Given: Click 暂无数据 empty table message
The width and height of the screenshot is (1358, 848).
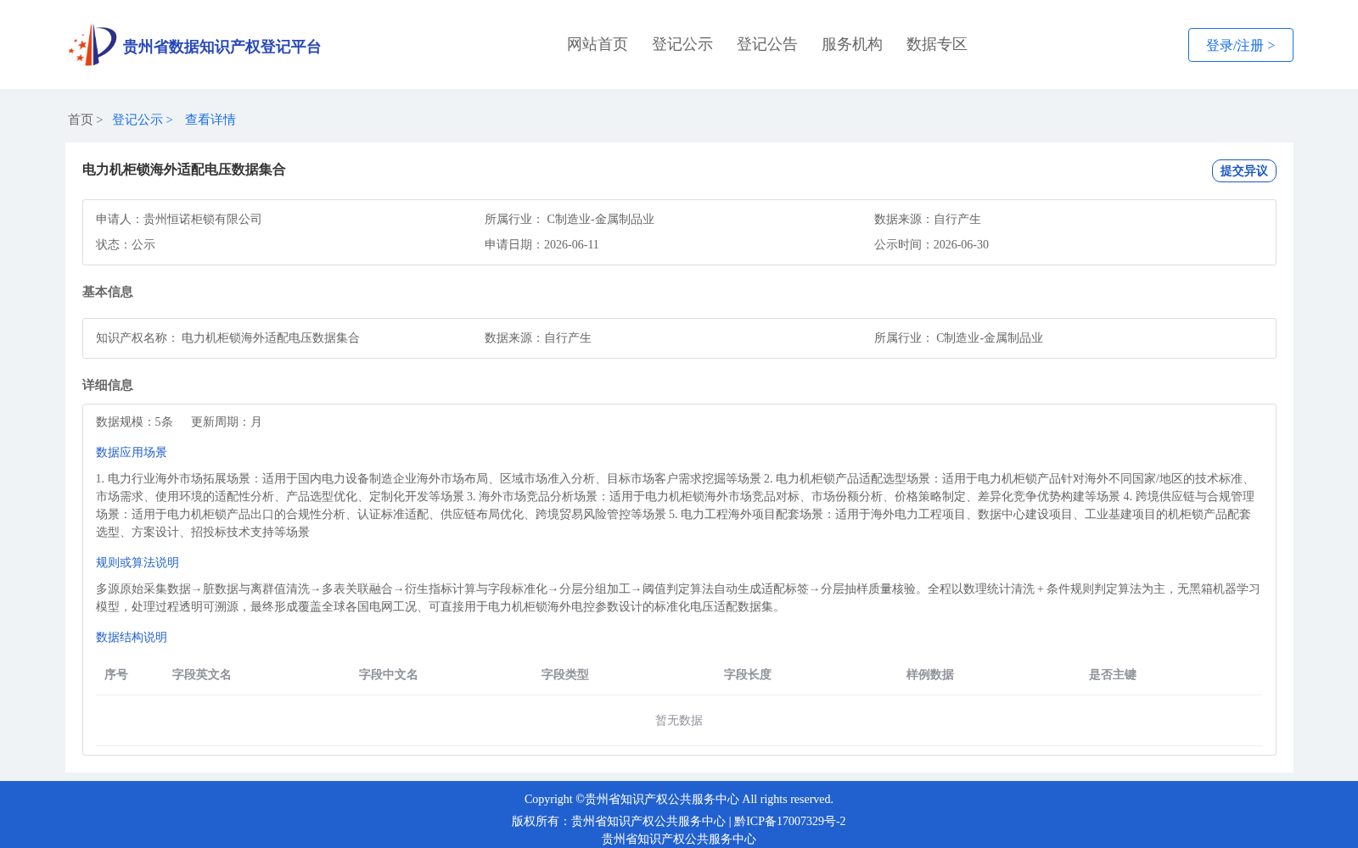Looking at the screenshot, I should pyautogui.click(x=679, y=720).
